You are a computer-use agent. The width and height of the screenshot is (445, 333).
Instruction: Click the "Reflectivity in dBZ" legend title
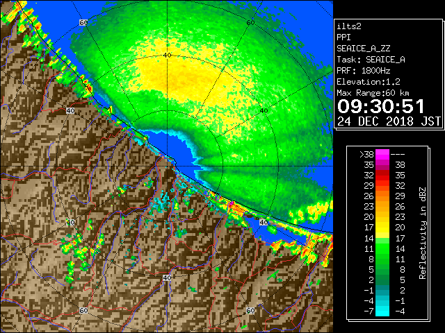coord(423,233)
